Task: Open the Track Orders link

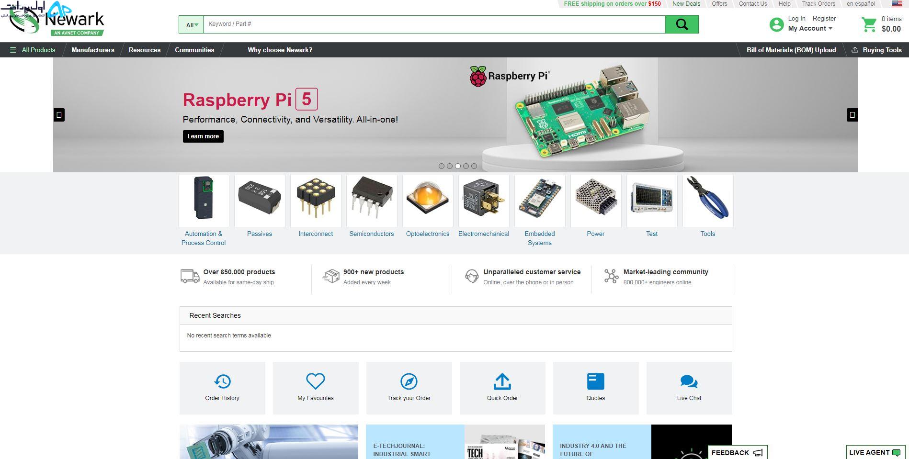Action: 818,4
